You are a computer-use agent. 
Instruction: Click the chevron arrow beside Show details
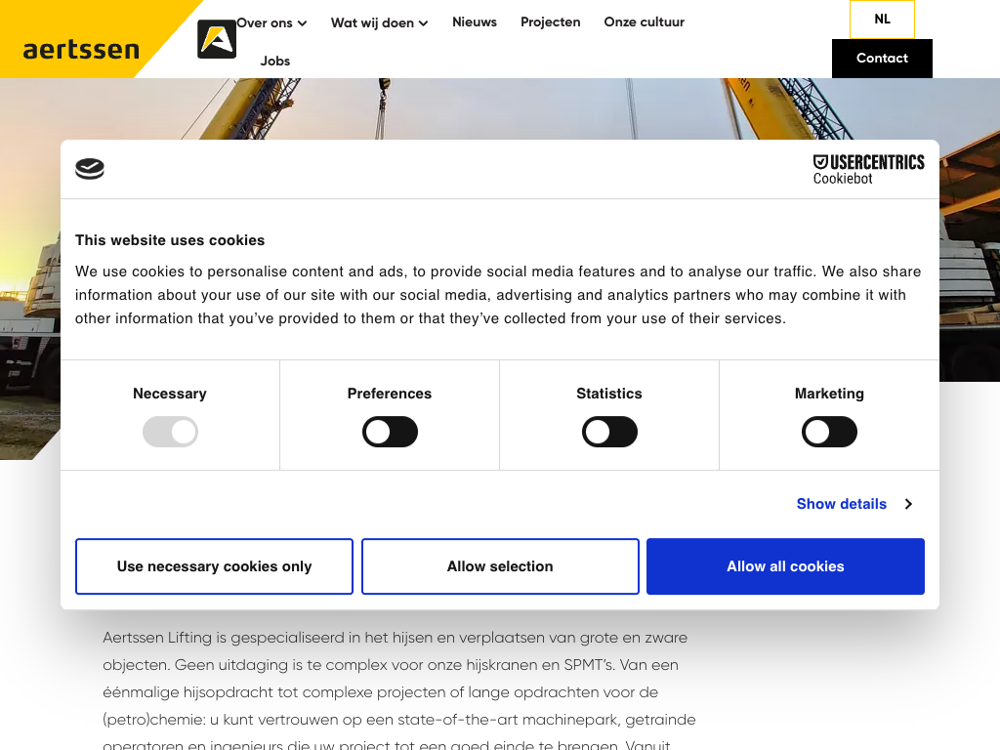pos(908,504)
